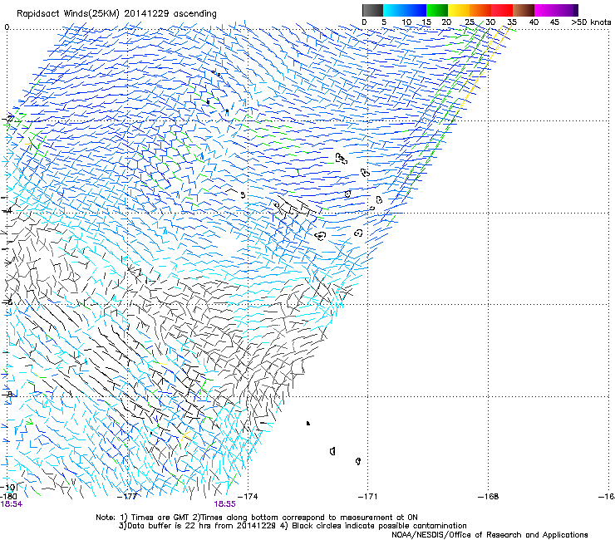Click the '>50 knots' legend label

(x=591, y=22)
